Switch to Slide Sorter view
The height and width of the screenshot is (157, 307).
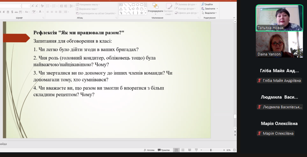[183, 150]
